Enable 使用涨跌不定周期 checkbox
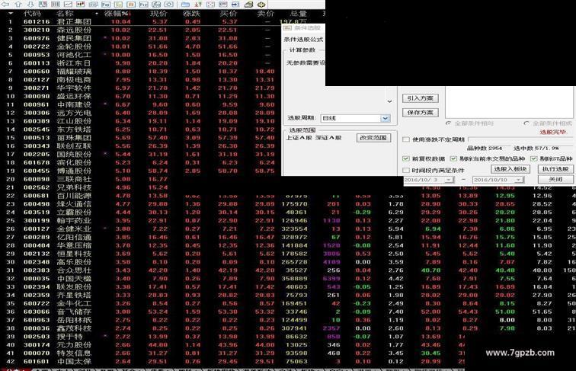Screen dimensions: 576x371 406,139
